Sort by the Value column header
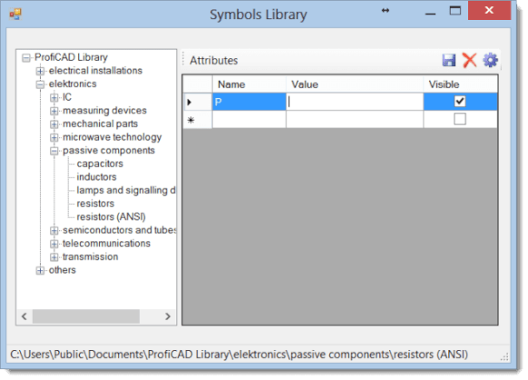This screenshot has height=380, width=528. pyautogui.click(x=355, y=84)
